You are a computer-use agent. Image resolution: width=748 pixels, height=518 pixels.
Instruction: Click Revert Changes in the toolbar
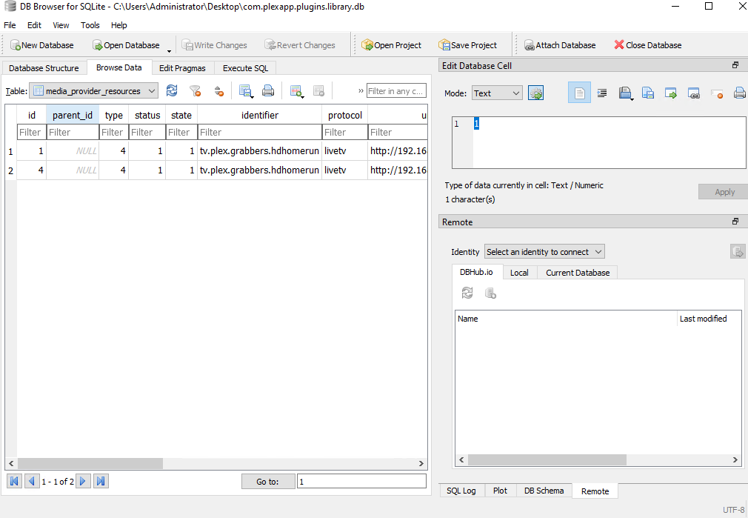[x=300, y=45]
